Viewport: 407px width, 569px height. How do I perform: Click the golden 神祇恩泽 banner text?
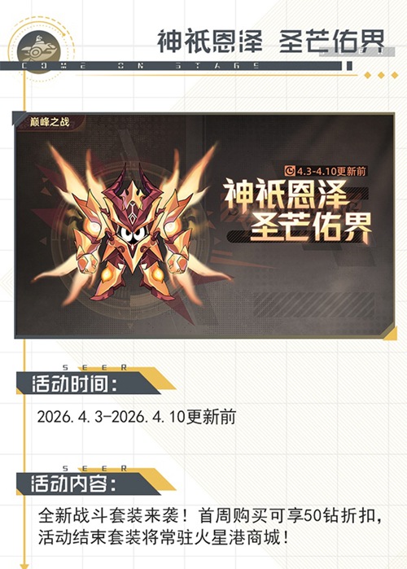coord(287,195)
